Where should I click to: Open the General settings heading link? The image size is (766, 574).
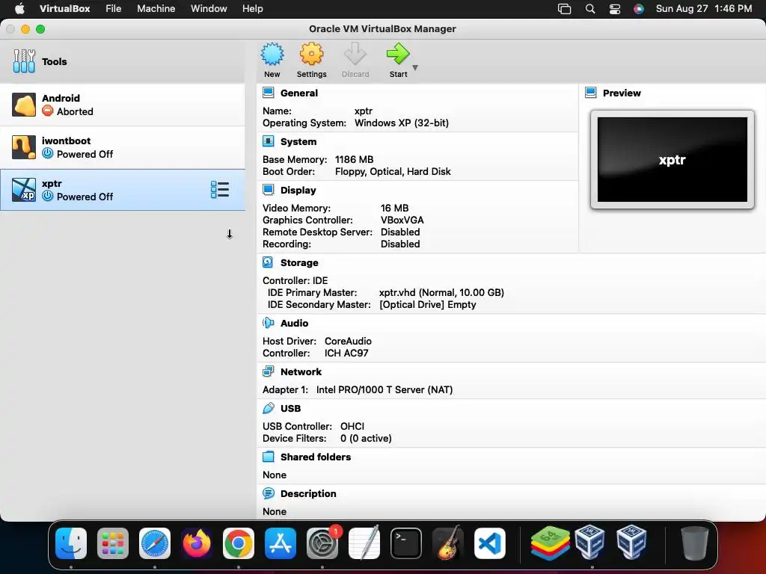(x=299, y=93)
